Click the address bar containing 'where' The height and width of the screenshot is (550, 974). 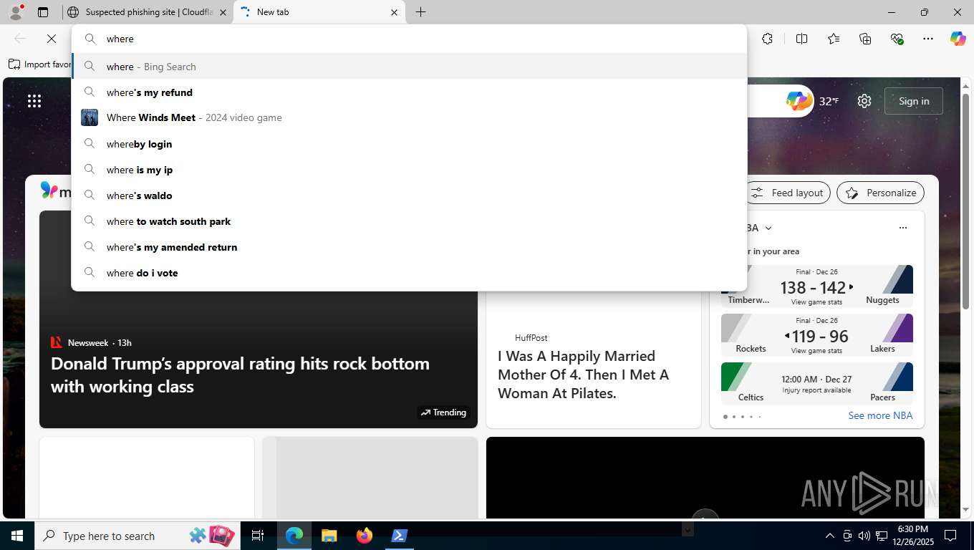[408, 39]
